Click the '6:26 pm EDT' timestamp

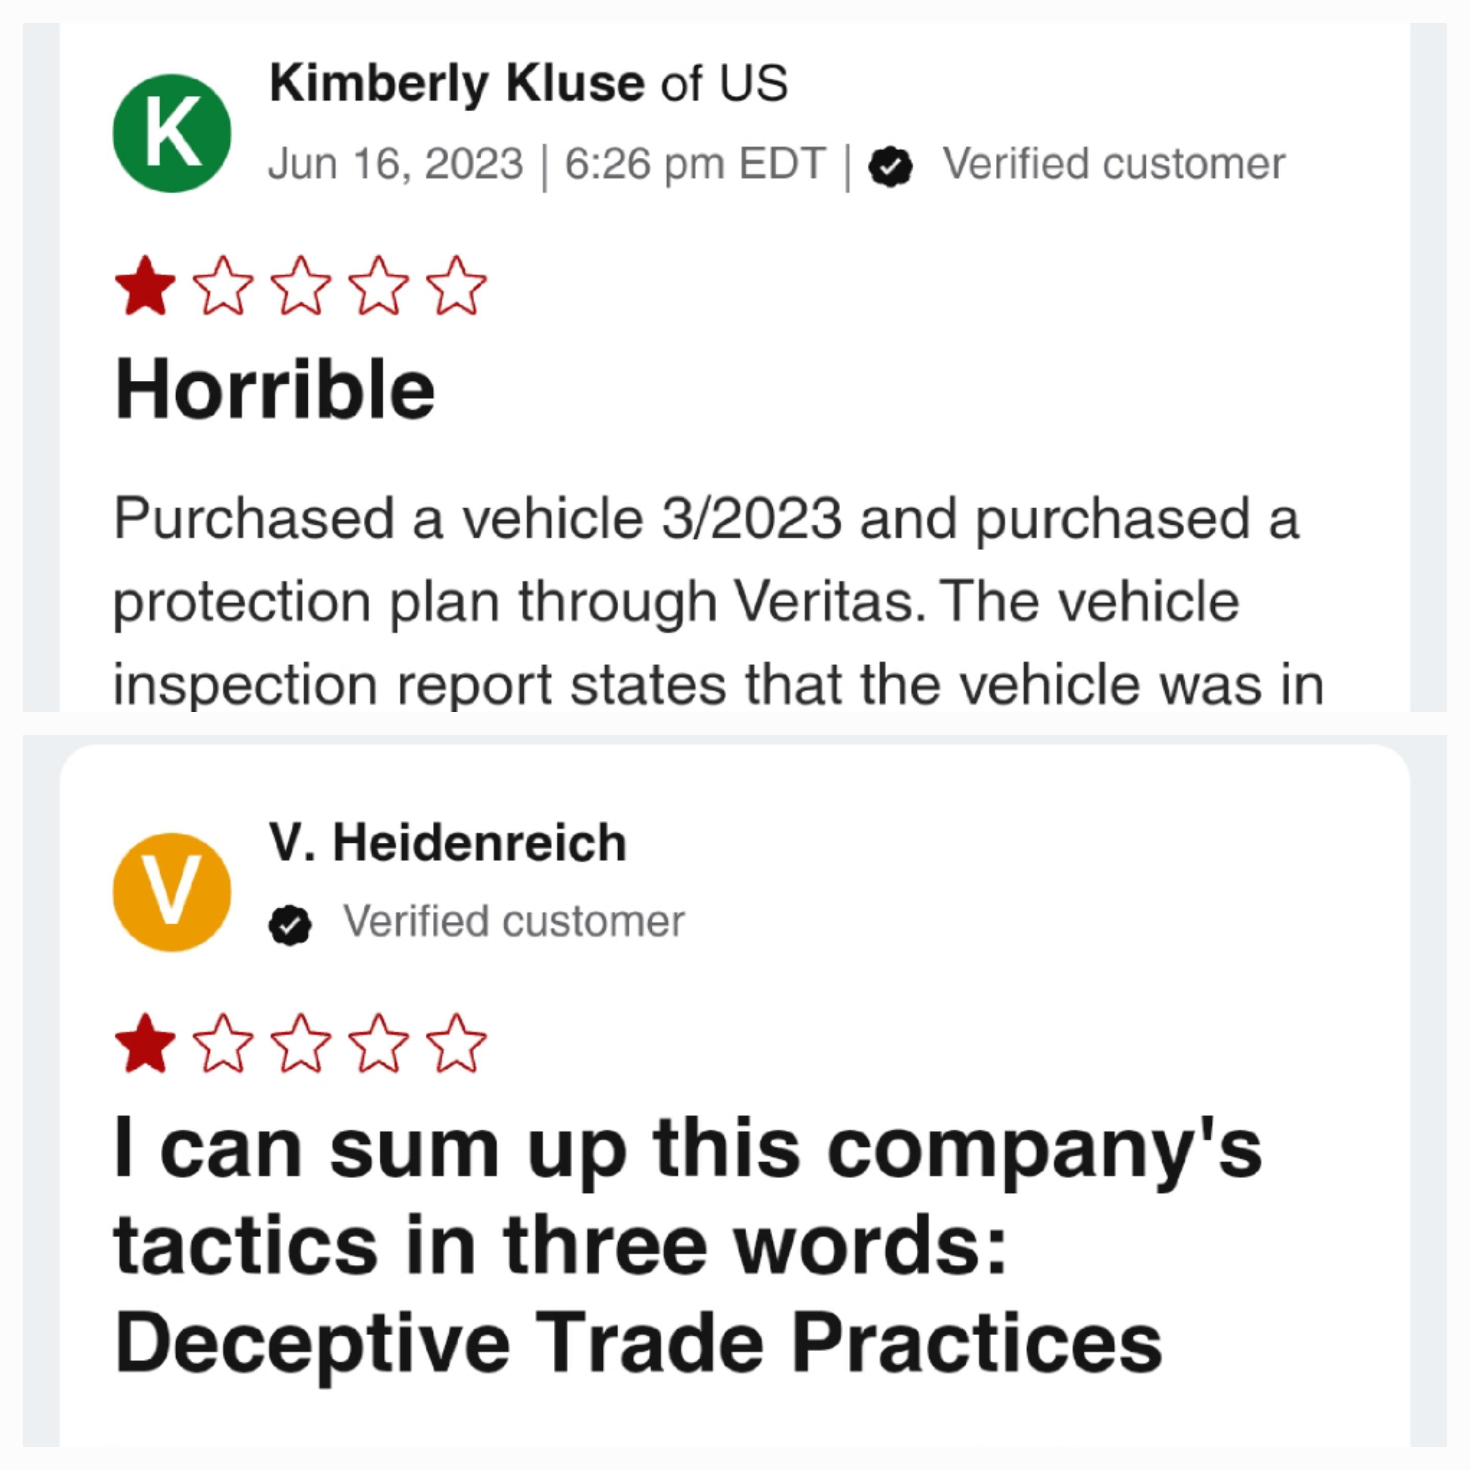tap(695, 163)
